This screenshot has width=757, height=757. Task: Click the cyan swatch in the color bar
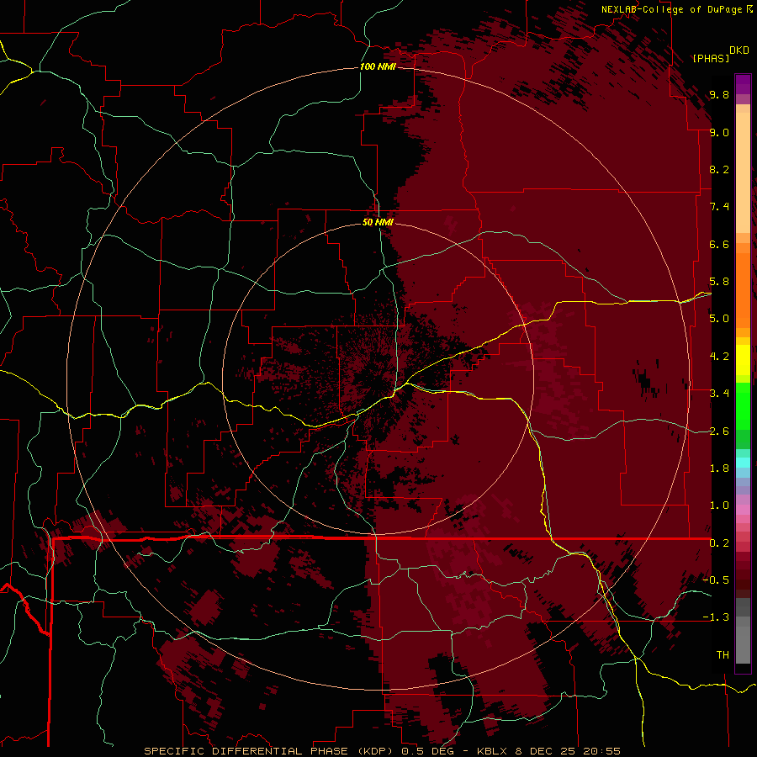743,462
